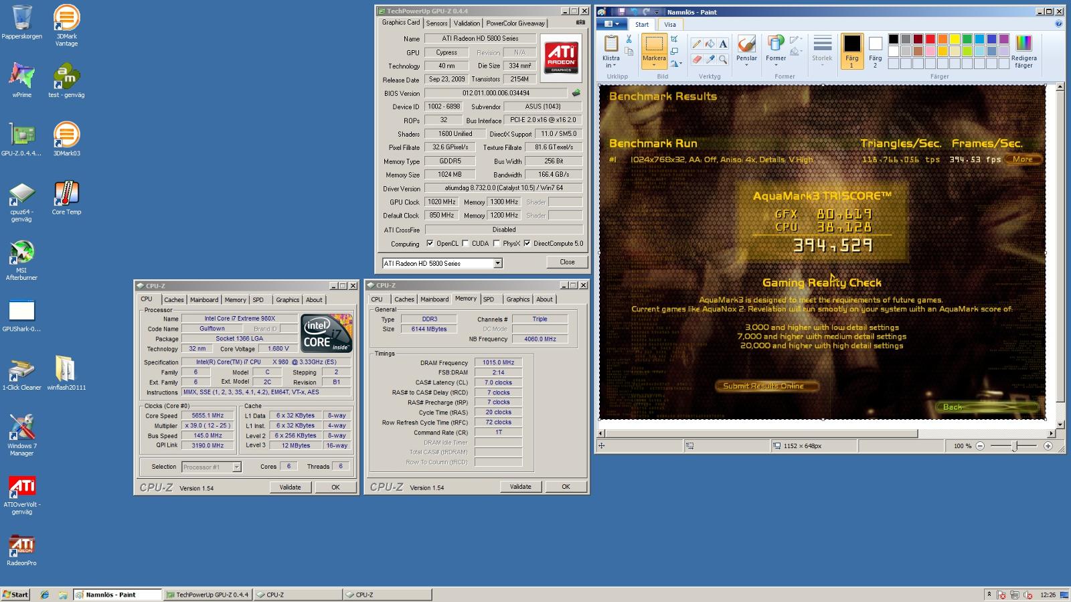Toggle the DirectCompute 5.0 checkbox

(527, 244)
